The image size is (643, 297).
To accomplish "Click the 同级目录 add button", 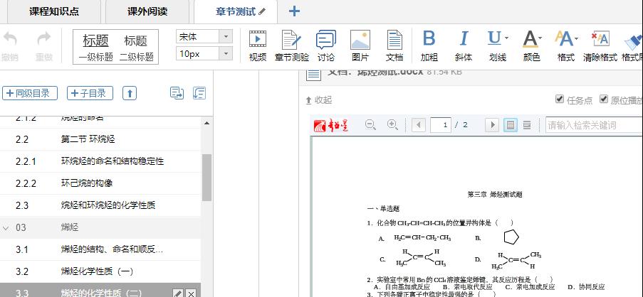I will [x=30, y=93].
